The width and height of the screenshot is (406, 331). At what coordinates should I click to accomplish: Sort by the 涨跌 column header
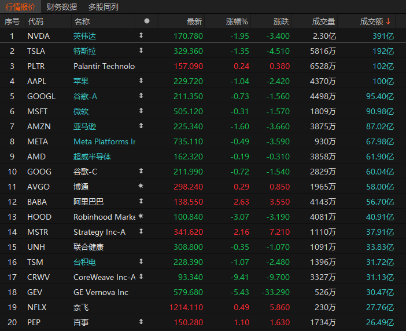point(281,21)
